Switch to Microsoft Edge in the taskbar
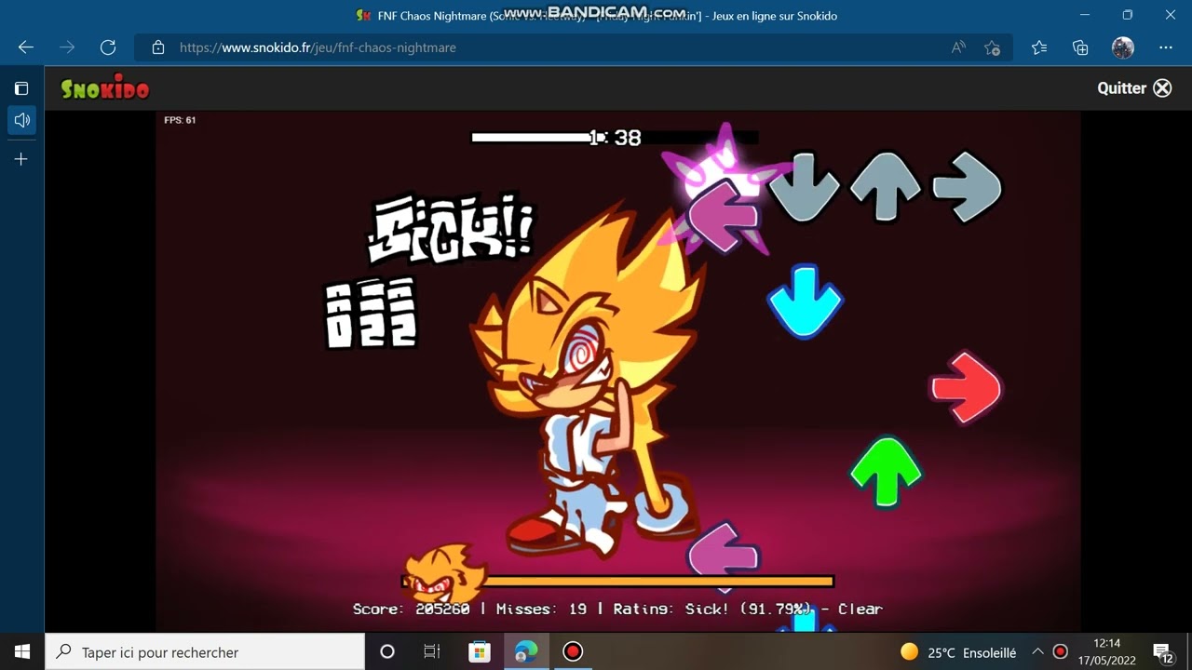The width and height of the screenshot is (1192, 670). point(526,651)
